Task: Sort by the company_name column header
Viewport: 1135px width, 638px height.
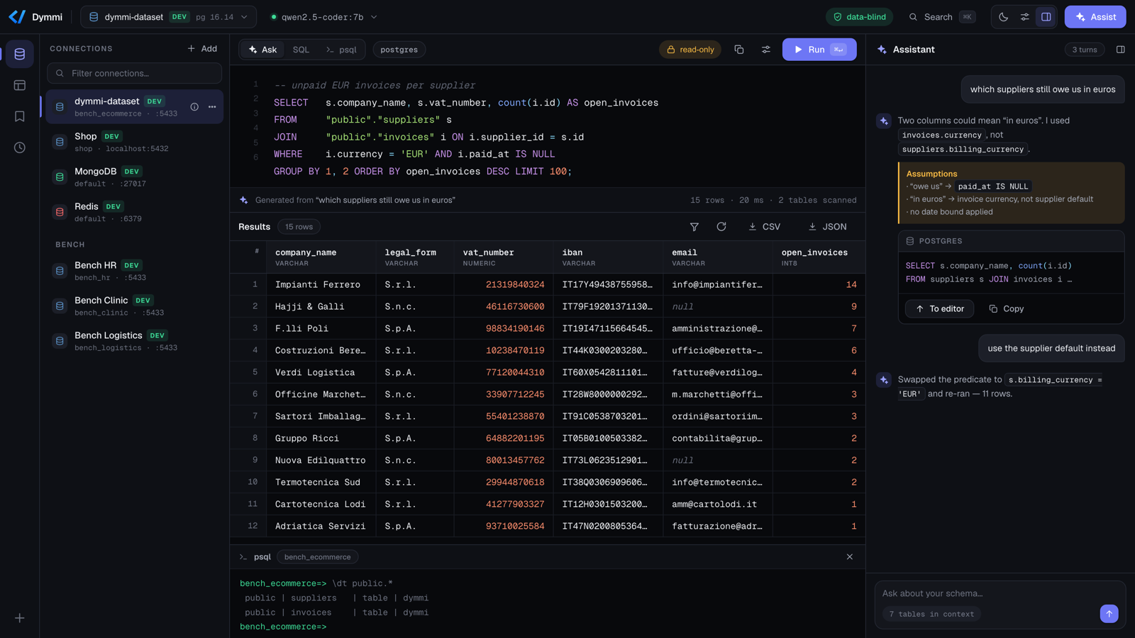Action: [321, 257]
